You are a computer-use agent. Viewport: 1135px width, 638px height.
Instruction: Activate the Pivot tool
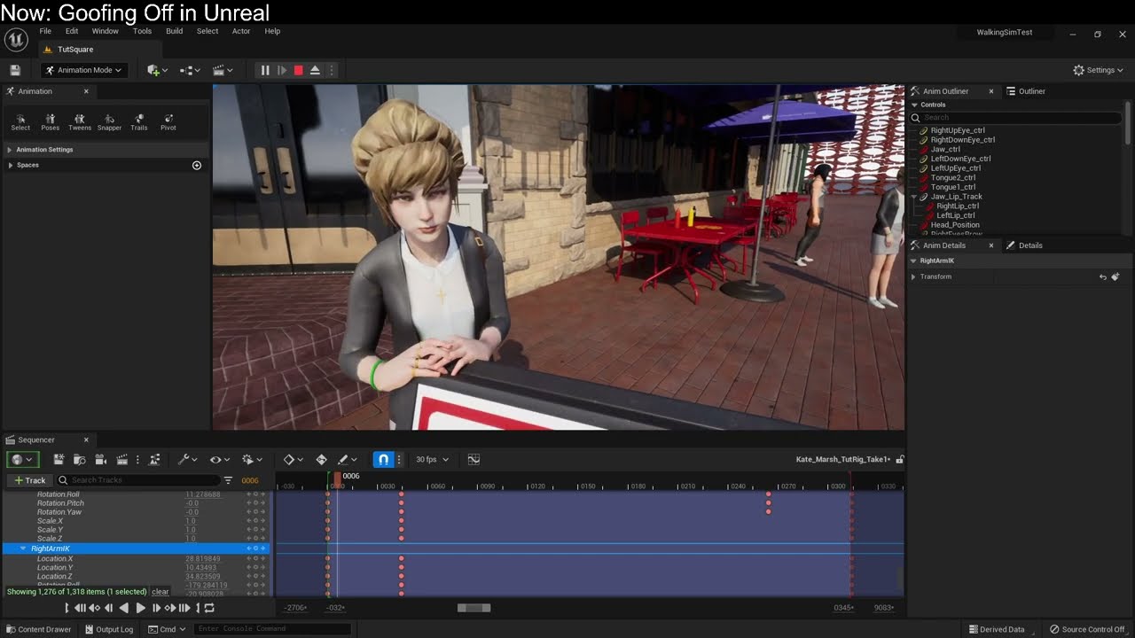tap(168, 122)
